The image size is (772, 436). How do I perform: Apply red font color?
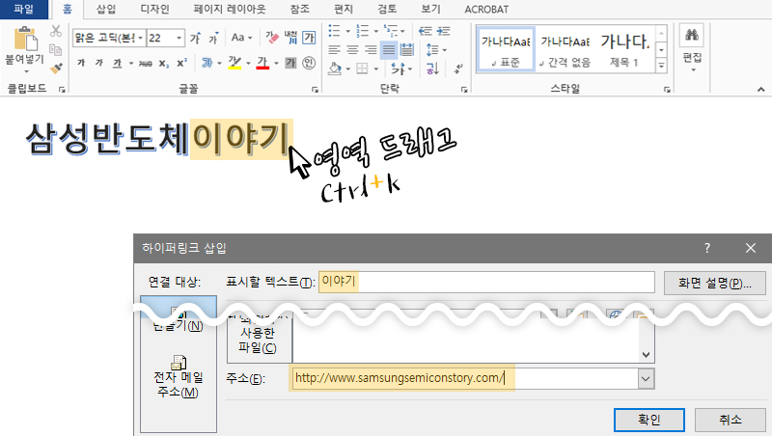[262, 63]
